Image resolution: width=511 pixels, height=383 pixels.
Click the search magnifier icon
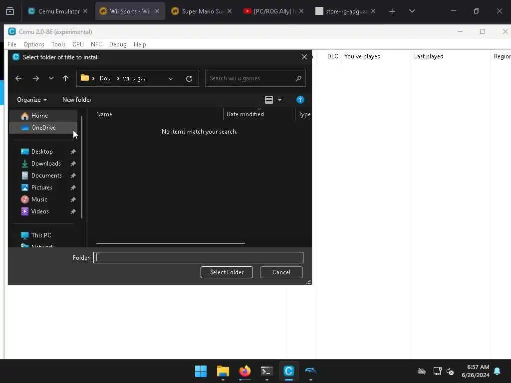click(298, 78)
